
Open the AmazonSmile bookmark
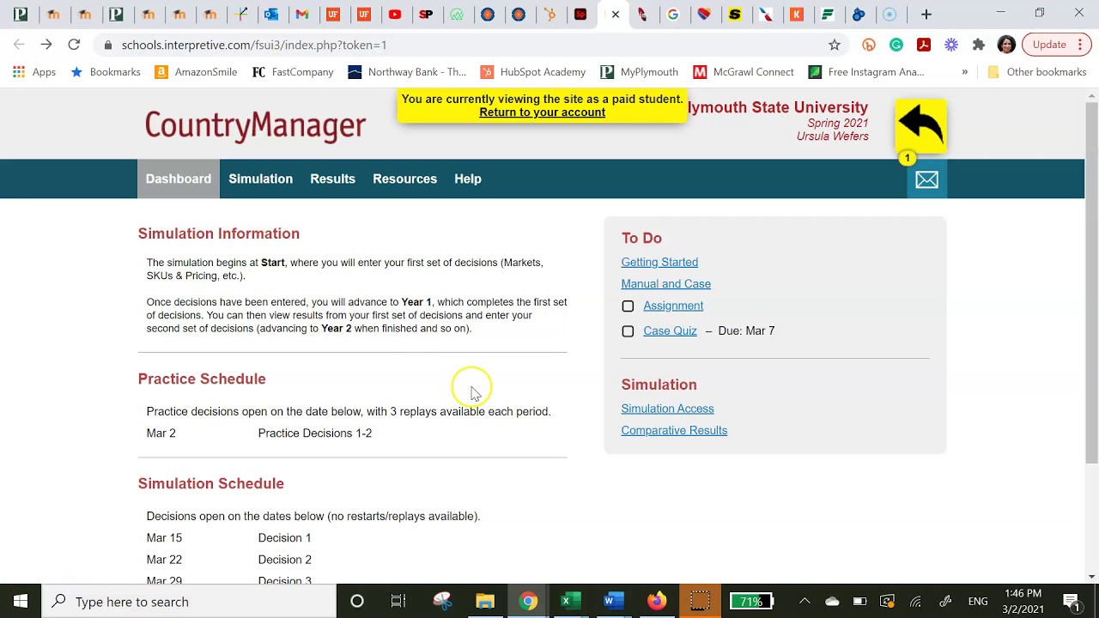(196, 72)
